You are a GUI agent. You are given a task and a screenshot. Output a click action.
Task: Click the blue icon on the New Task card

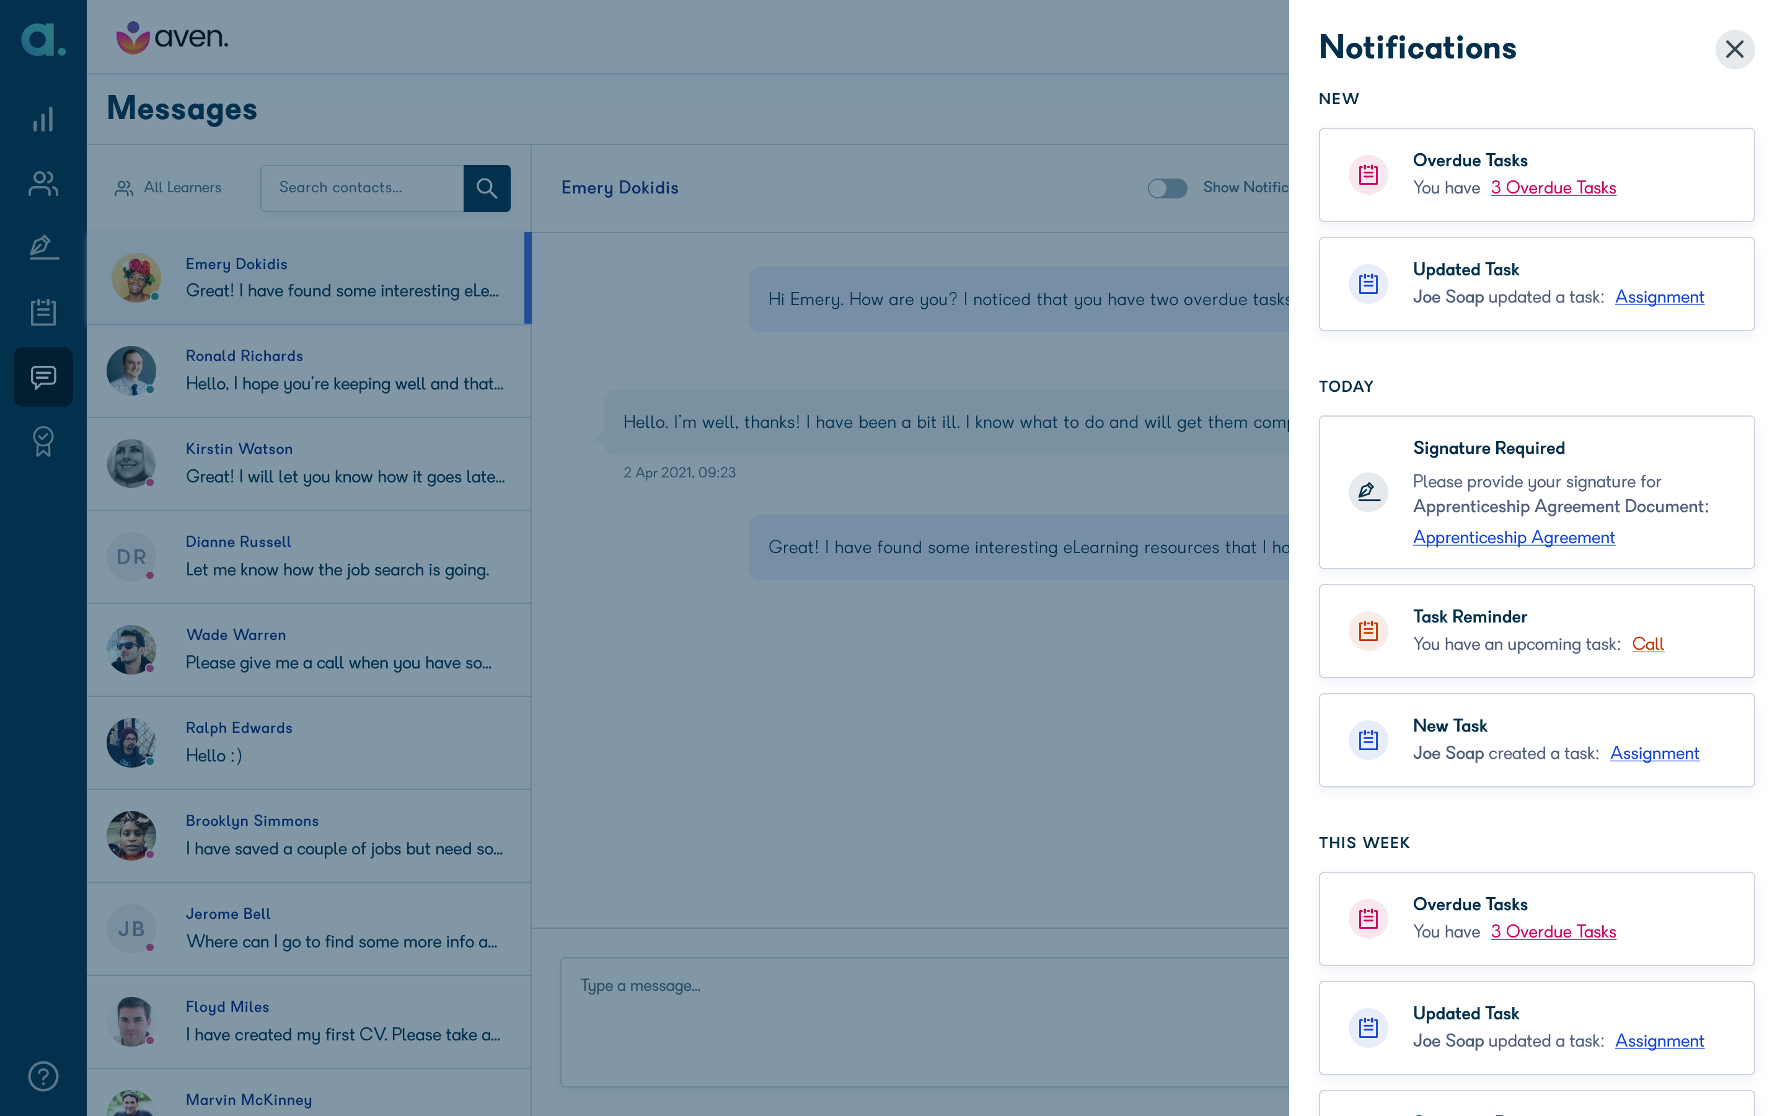[x=1368, y=740]
